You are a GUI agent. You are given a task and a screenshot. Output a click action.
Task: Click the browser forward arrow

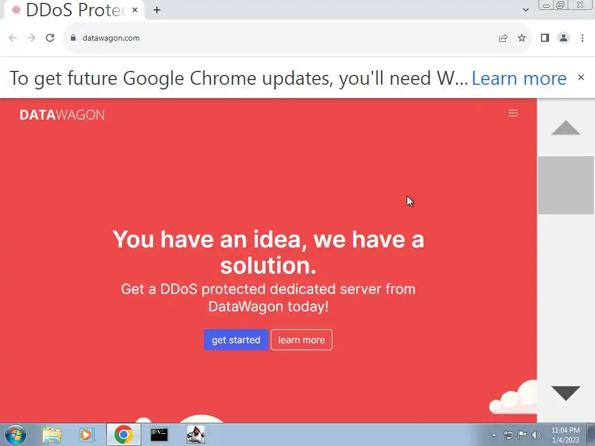click(x=31, y=38)
